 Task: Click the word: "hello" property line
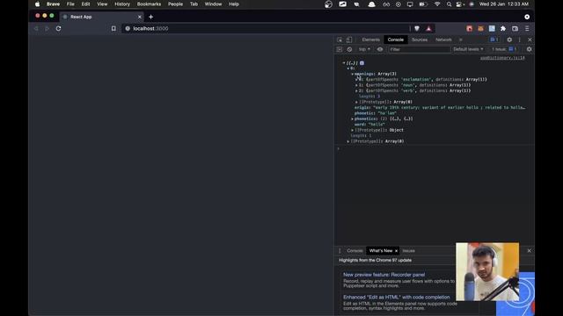coord(369,125)
